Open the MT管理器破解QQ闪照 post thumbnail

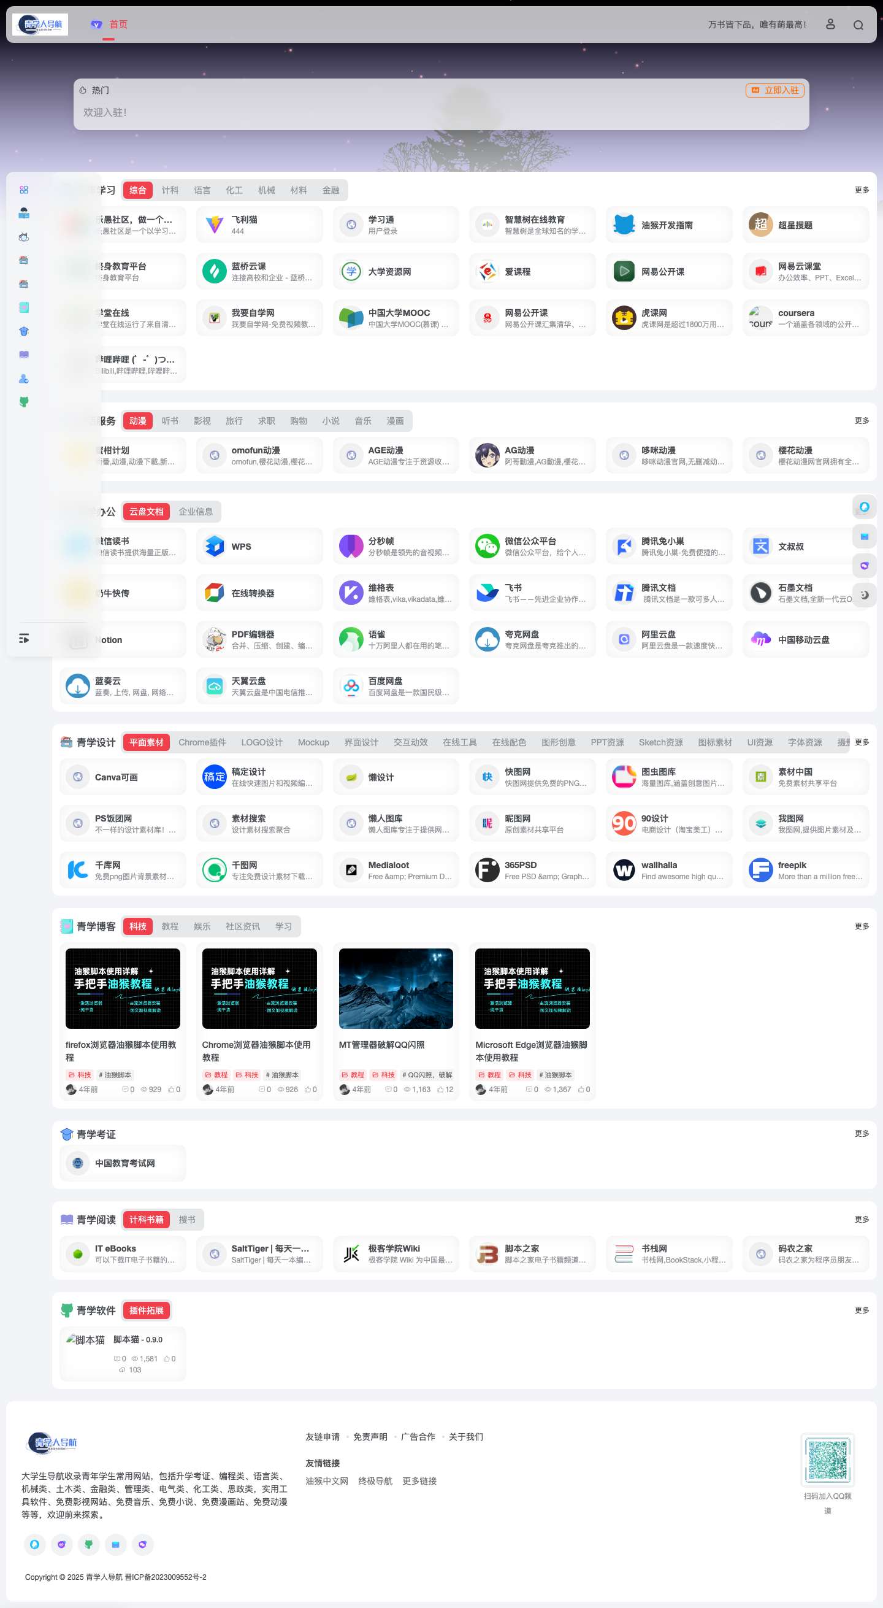pyautogui.click(x=396, y=989)
